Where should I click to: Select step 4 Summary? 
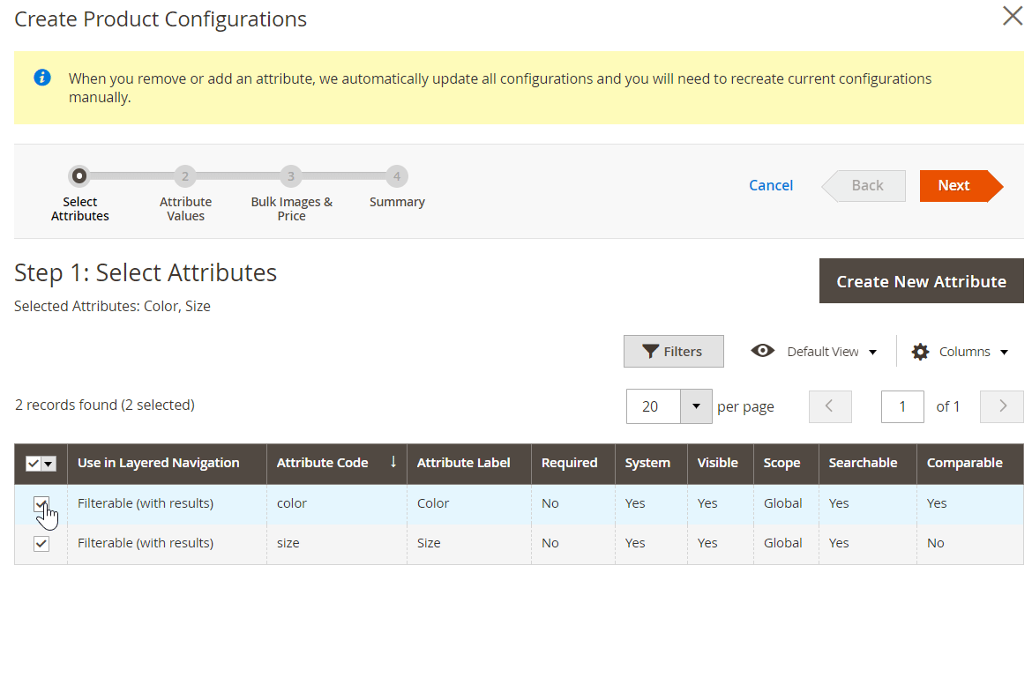pyautogui.click(x=397, y=176)
